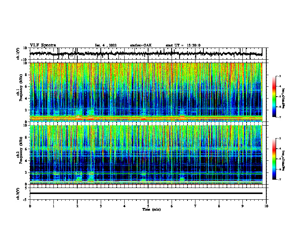Click the "ch.1(V)" waveform axis label
Image resolution: width=300 pixels, height=231 pixels.
coord(18,54)
